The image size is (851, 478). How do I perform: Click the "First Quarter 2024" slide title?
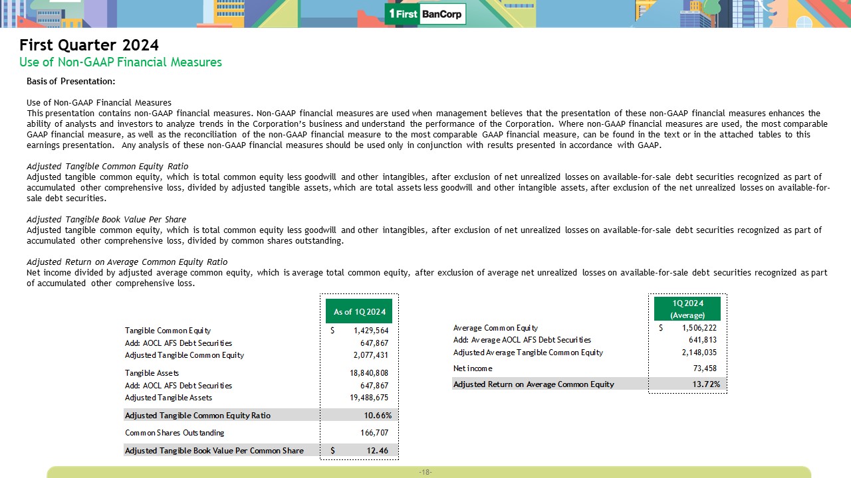[89, 45]
